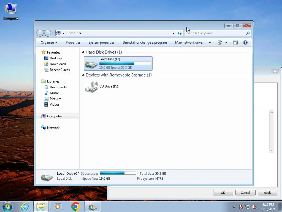Collapse Devices with Removable Storage group
This screenshot has width=282, height=212.
[x=83, y=75]
